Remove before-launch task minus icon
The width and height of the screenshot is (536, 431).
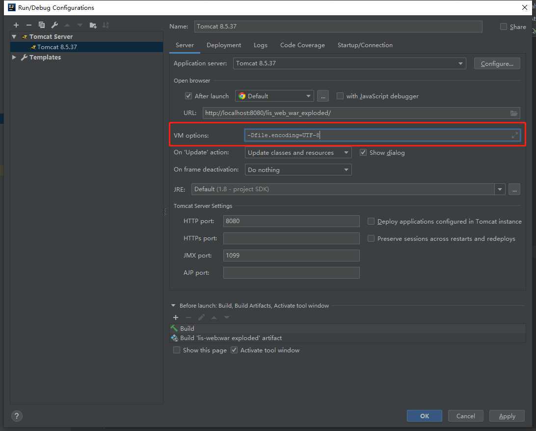point(188,317)
